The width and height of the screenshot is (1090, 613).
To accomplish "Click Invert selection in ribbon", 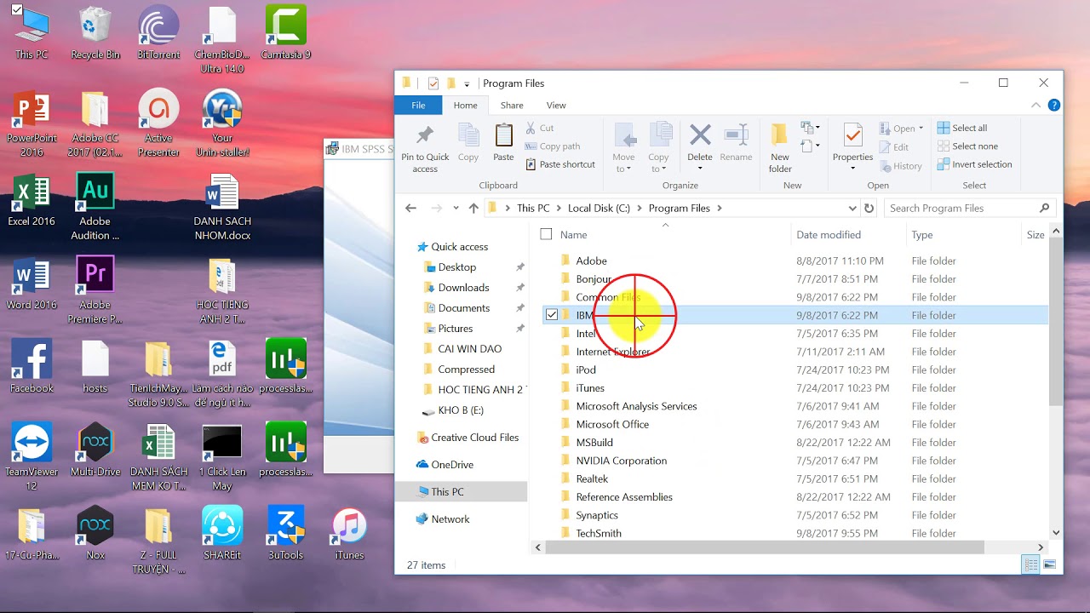I will (974, 164).
